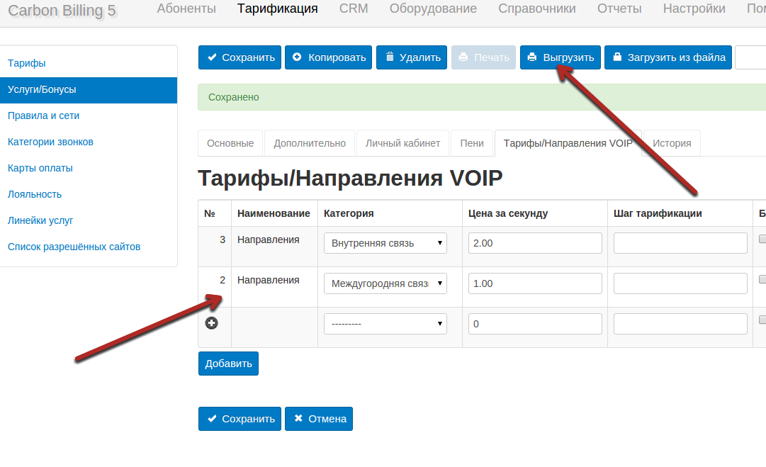The image size is (766, 467).
Task: Click the bottom Сохранить button with checkmark
Action: pyautogui.click(x=240, y=419)
